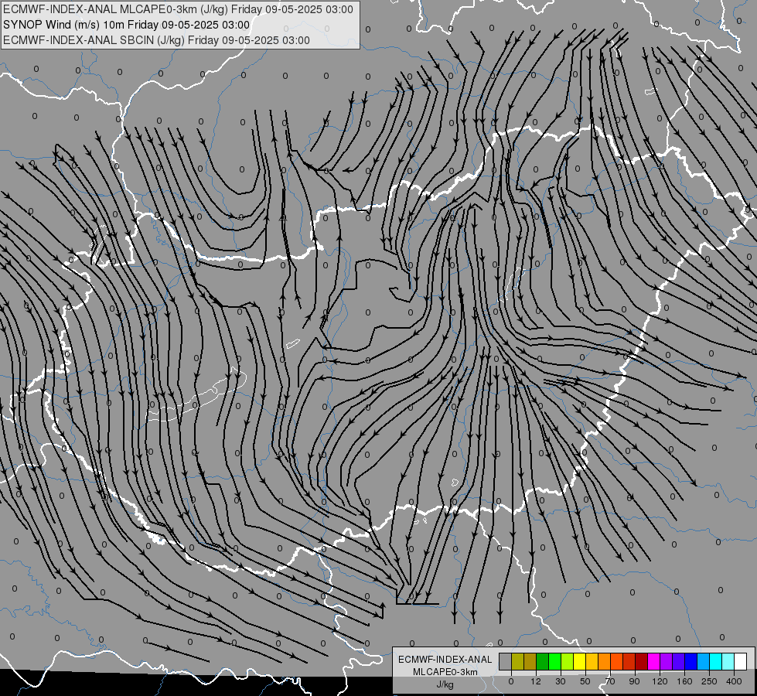Select the SYNOP Wind 10m title line

(127, 25)
